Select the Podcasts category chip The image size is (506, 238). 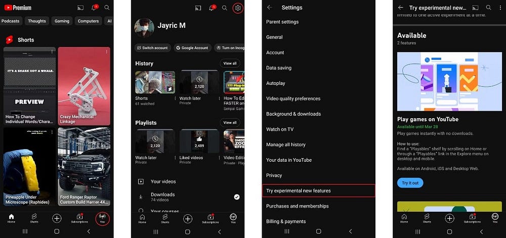tap(11, 21)
